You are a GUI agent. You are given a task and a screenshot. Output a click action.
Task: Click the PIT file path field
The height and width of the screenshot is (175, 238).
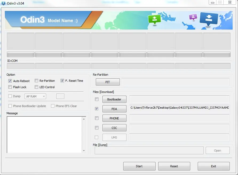[x=175, y=82]
